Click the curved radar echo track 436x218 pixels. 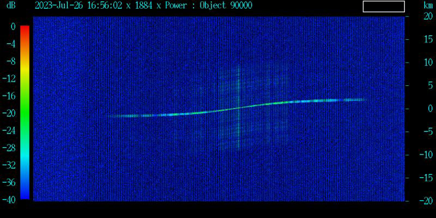(237, 108)
